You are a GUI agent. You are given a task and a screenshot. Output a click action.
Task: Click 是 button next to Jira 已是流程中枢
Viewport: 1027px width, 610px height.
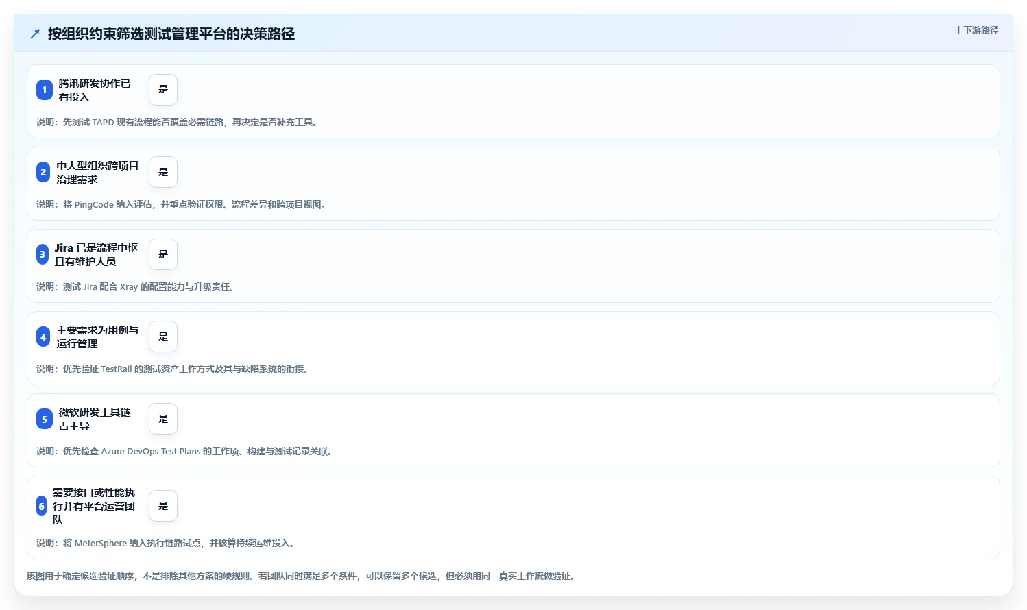click(x=163, y=254)
